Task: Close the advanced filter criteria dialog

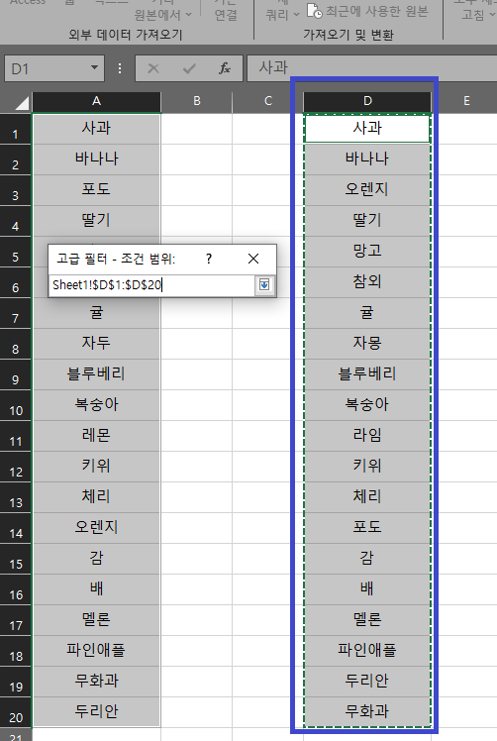Action: pos(253,259)
